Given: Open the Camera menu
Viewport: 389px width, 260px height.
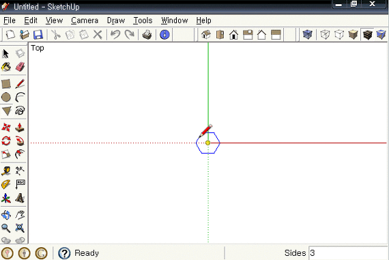Looking at the screenshot, I should (x=85, y=20).
